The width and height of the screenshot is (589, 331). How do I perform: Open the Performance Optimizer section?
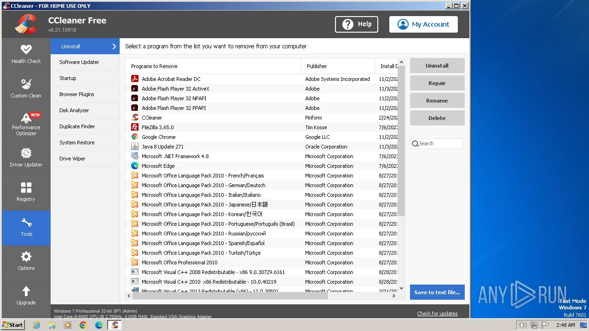26,124
